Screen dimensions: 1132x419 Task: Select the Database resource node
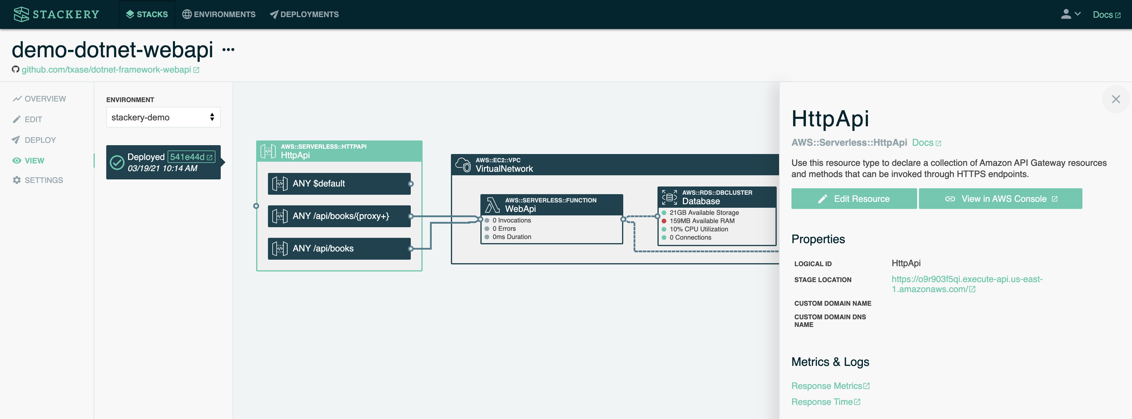(x=717, y=216)
